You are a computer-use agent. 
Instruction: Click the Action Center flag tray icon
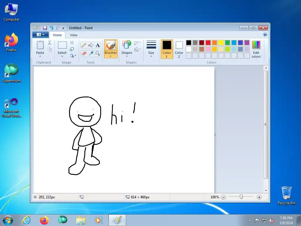(257, 220)
